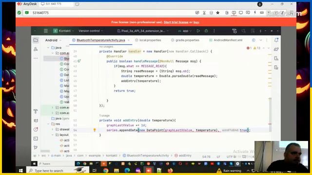Open the Git tool window icon
Screen dimensions: 312x175
pos(36,147)
